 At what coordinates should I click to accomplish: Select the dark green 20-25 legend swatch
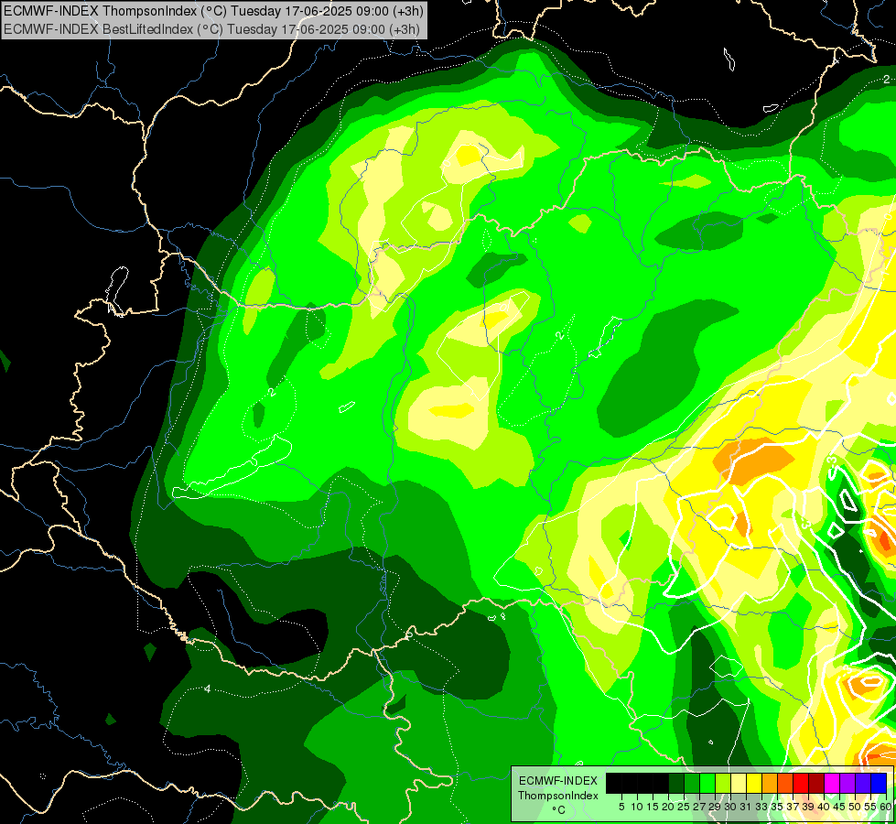pos(676,783)
